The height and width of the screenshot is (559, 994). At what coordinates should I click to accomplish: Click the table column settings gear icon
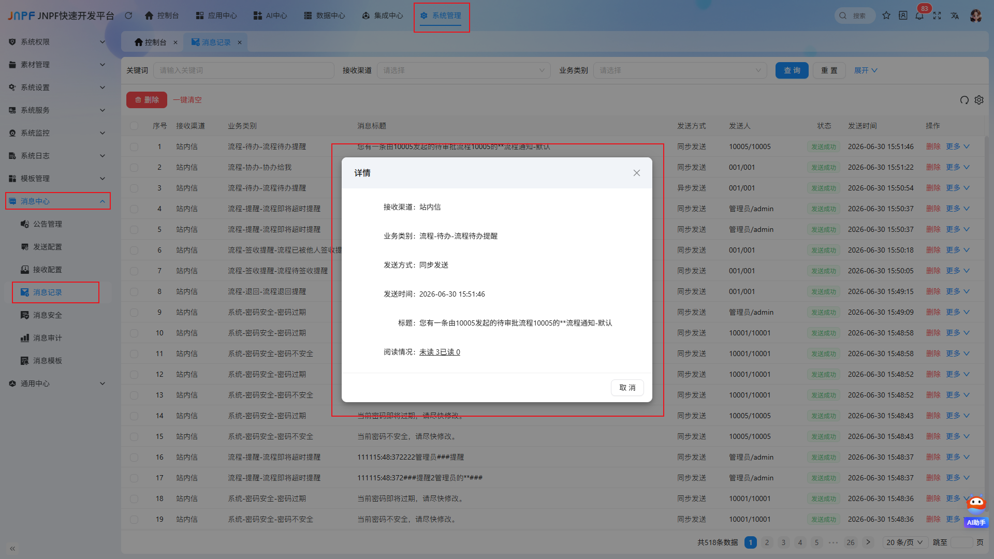pyautogui.click(x=979, y=100)
